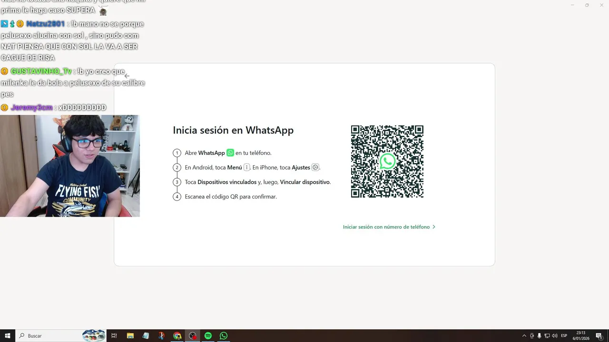The width and height of the screenshot is (609, 342).
Task: Click step text 'Abre WhatsApp en tu teléfono'
Action: (x=228, y=153)
